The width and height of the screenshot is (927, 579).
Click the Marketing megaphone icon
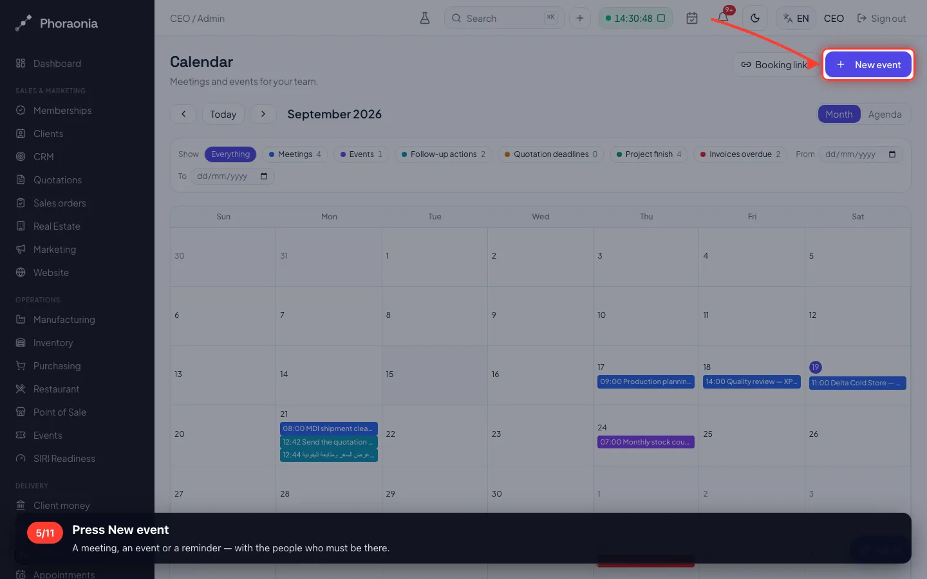click(x=21, y=249)
